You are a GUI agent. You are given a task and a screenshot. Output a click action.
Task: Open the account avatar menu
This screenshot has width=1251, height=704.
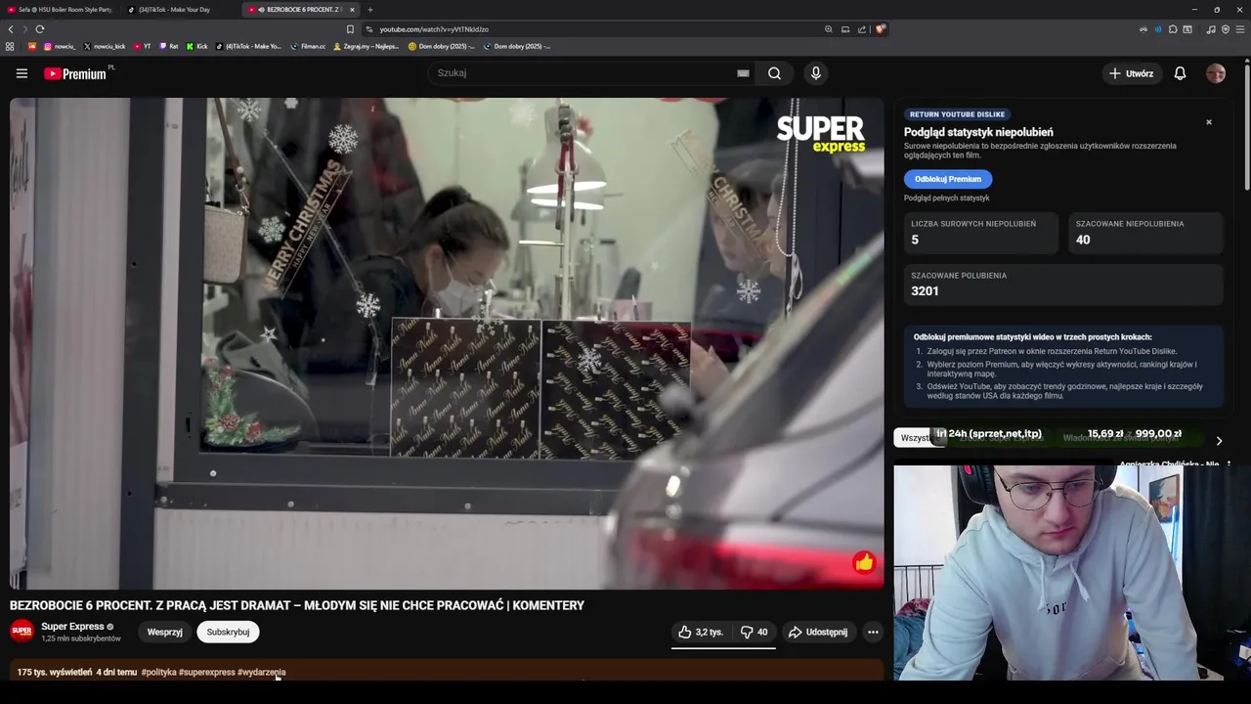1216,73
